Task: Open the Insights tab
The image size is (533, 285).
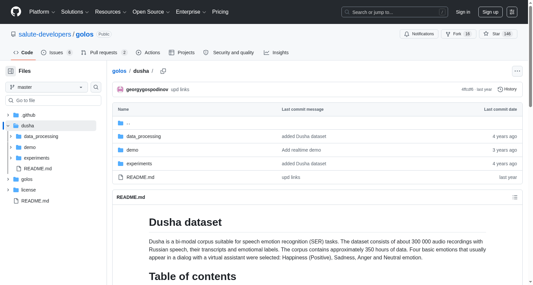Action: coord(276,53)
